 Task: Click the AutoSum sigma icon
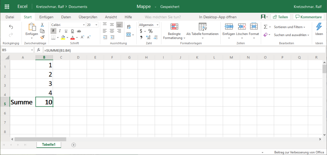point(265,27)
